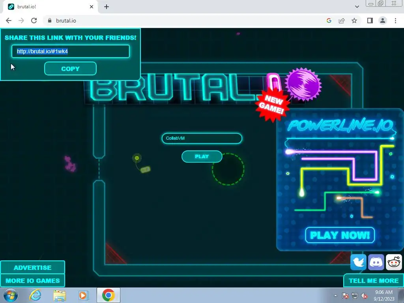Reload the brutal.io page

pyautogui.click(x=34, y=21)
